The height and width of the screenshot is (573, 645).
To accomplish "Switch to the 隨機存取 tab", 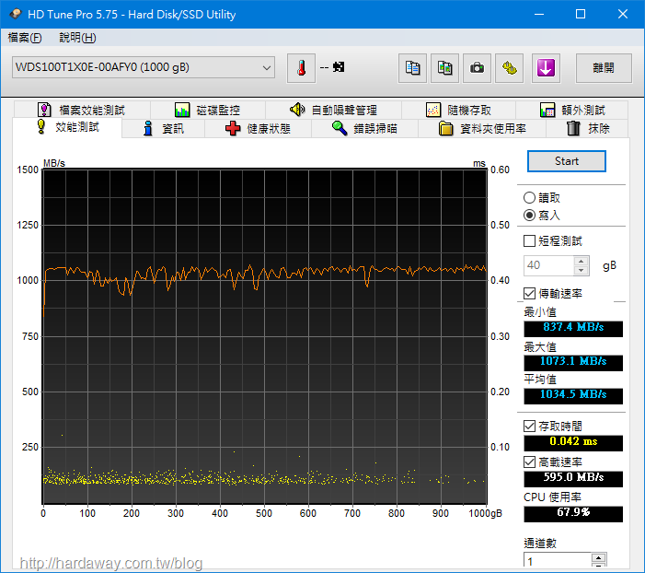I will (x=458, y=110).
